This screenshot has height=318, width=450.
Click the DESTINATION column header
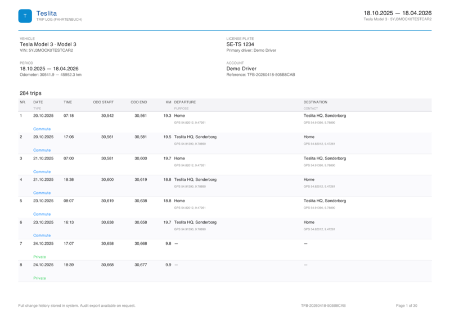pos(316,102)
